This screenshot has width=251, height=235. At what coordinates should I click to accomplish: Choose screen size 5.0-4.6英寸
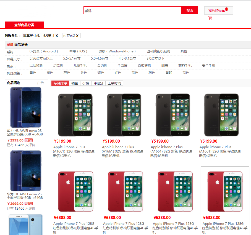(100, 58)
